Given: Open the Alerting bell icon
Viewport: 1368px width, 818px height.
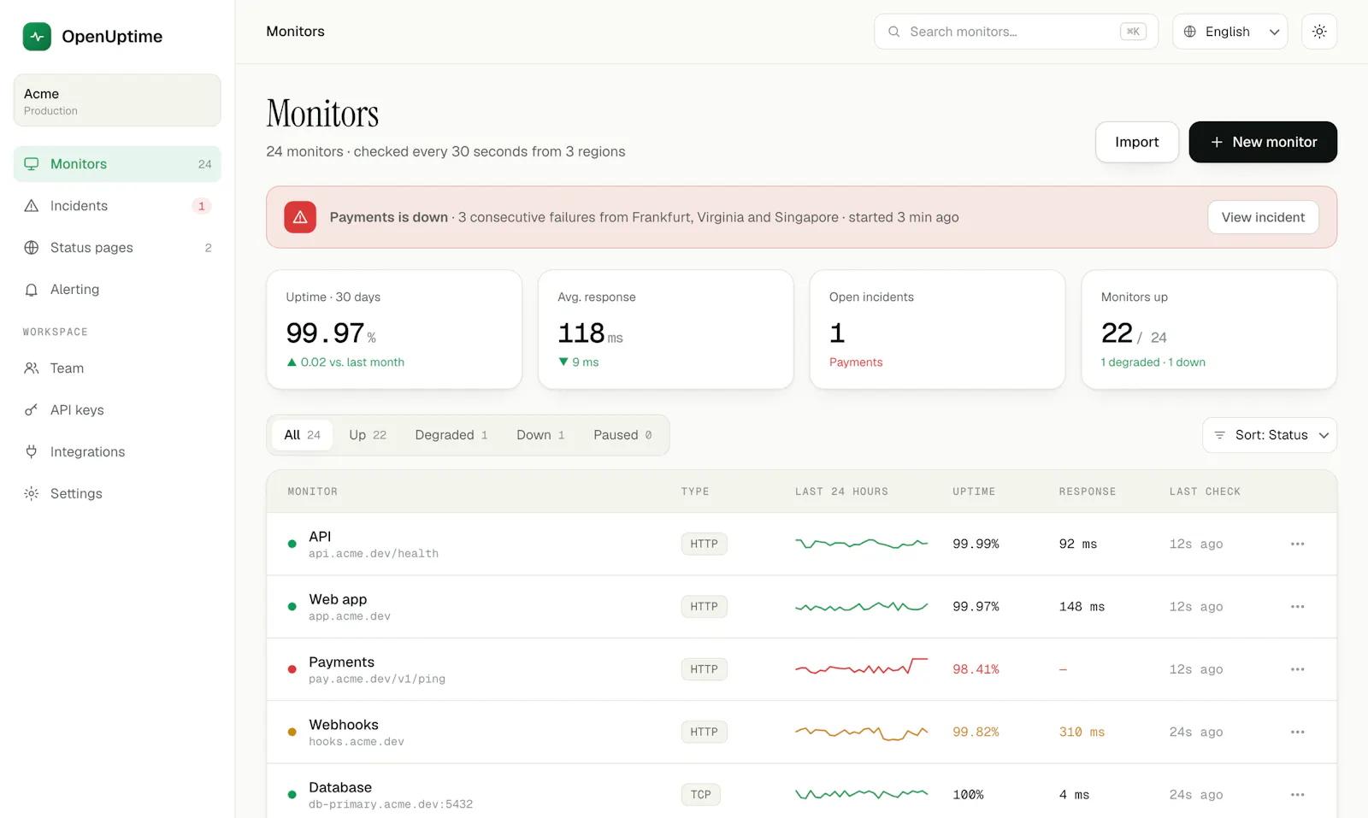Looking at the screenshot, I should click(x=32, y=290).
